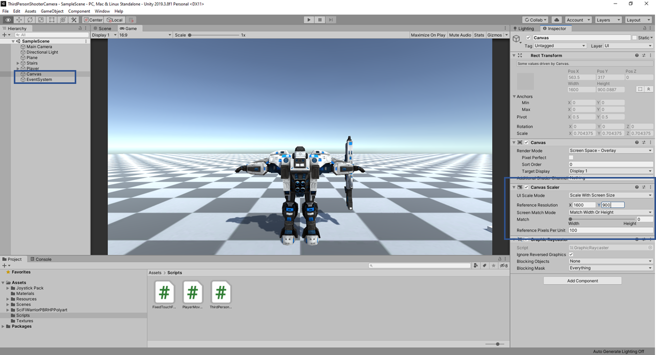Click the Pause button

click(320, 20)
